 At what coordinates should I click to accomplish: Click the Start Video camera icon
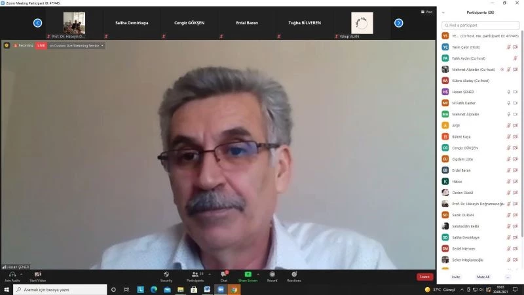pos(37,274)
